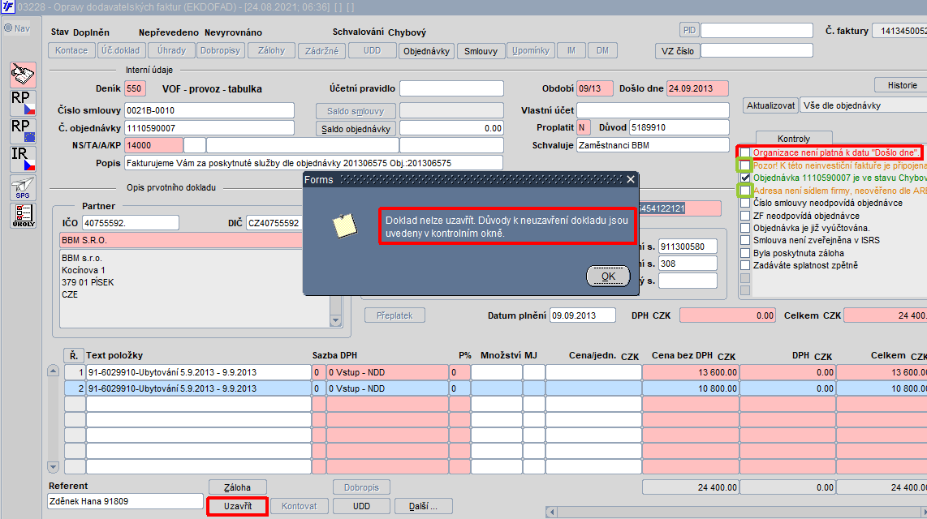Open the RP EU flag icon
The image size is (927, 519).
click(23, 131)
